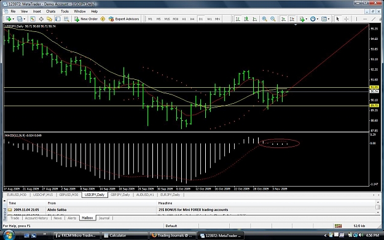Click the mailbox scrollbar down arrow
The image size is (384, 240).
coord(377,212)
